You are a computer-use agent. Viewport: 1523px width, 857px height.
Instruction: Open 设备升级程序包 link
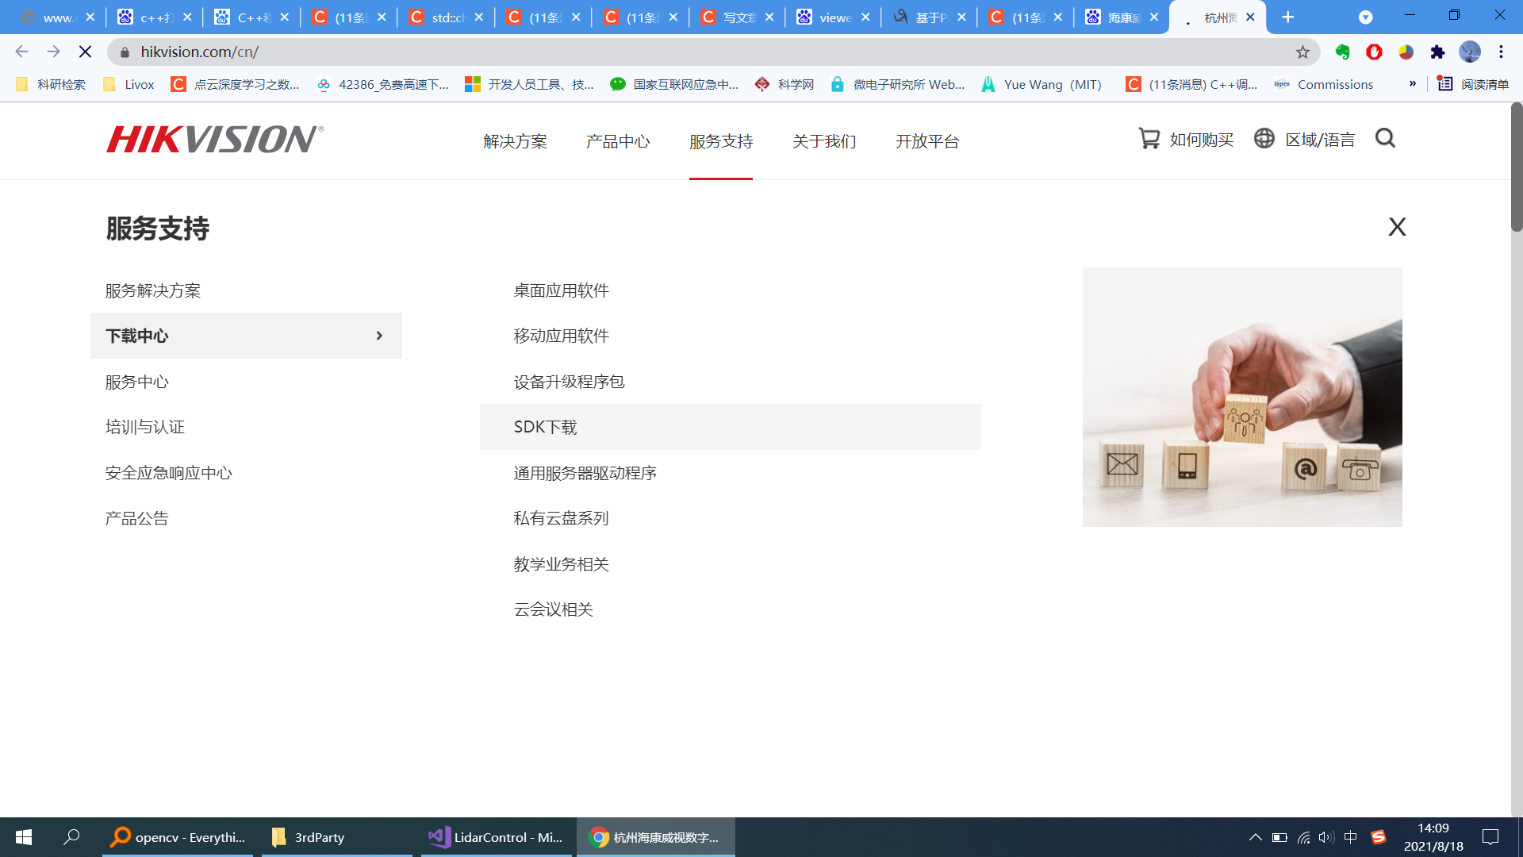click(x=569, y=382)
